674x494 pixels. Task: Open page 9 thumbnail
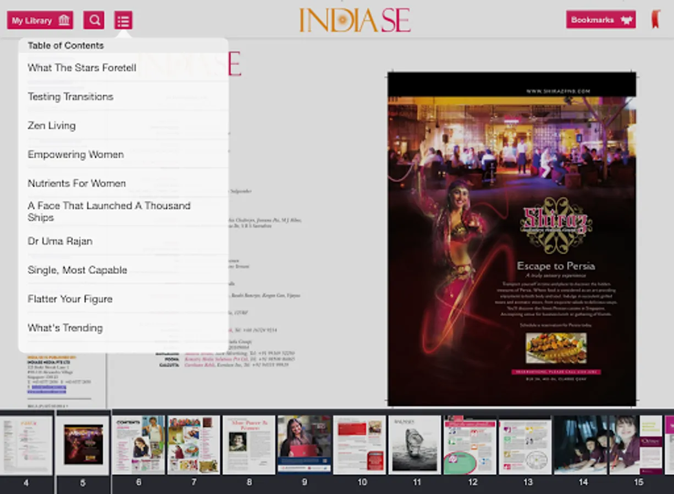305,445
